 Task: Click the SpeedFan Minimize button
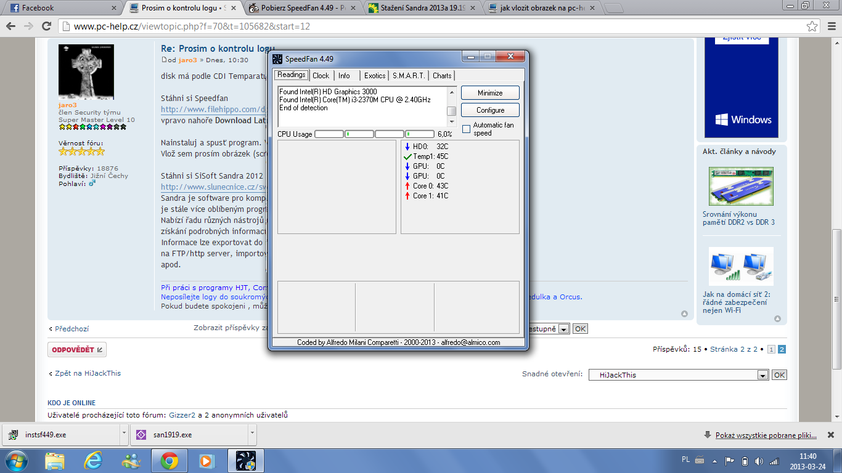pos(490,93)
